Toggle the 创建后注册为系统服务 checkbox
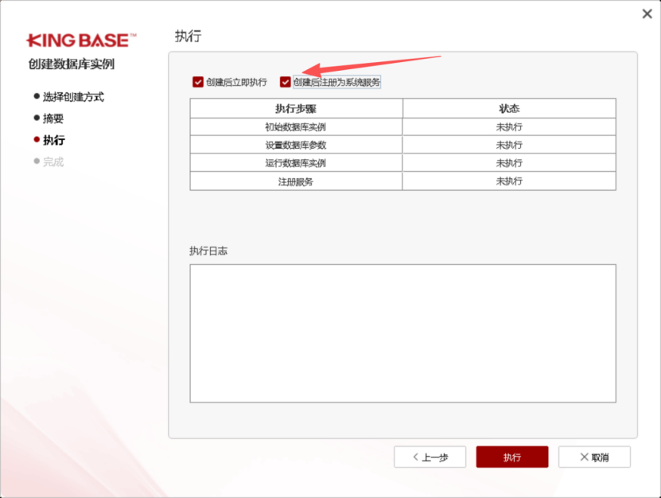The width and height of the screenshot is (661, 498). point(286,82)
